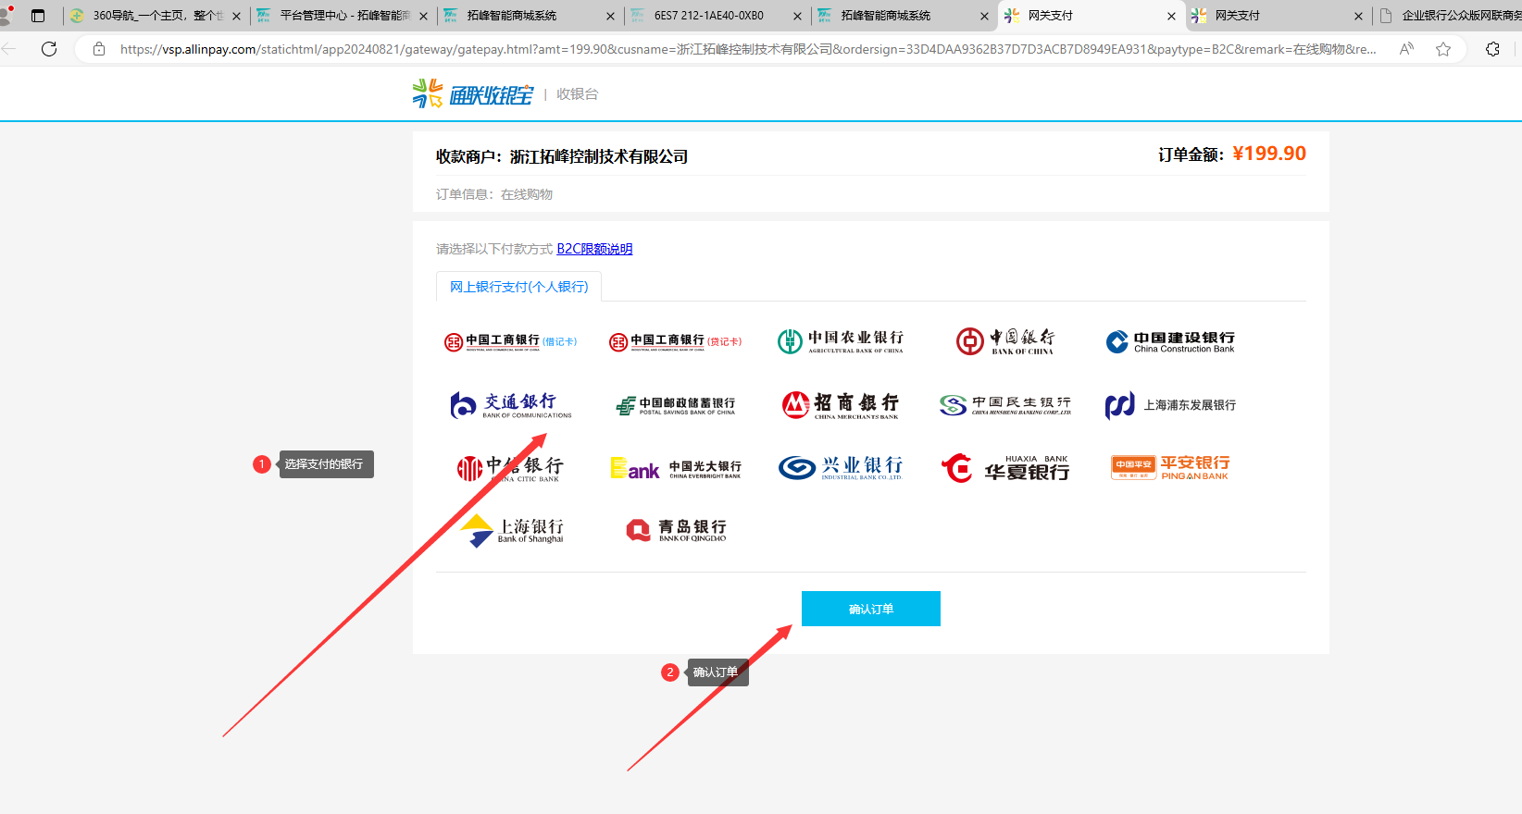Choose Bank of Shanghai (上海银行)
Image resolution: width=1522 pixels, height=814 pixels.
(512, 531)
